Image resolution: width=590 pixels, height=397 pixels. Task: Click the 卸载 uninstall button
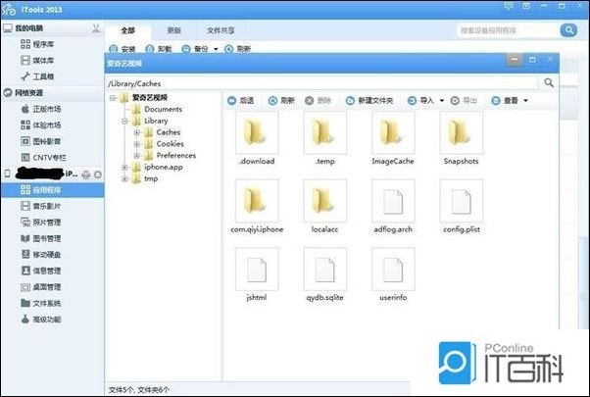coord(159,49)
